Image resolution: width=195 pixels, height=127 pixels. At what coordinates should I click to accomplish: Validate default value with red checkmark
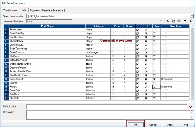pyautogui.click(x=191, y=107)
